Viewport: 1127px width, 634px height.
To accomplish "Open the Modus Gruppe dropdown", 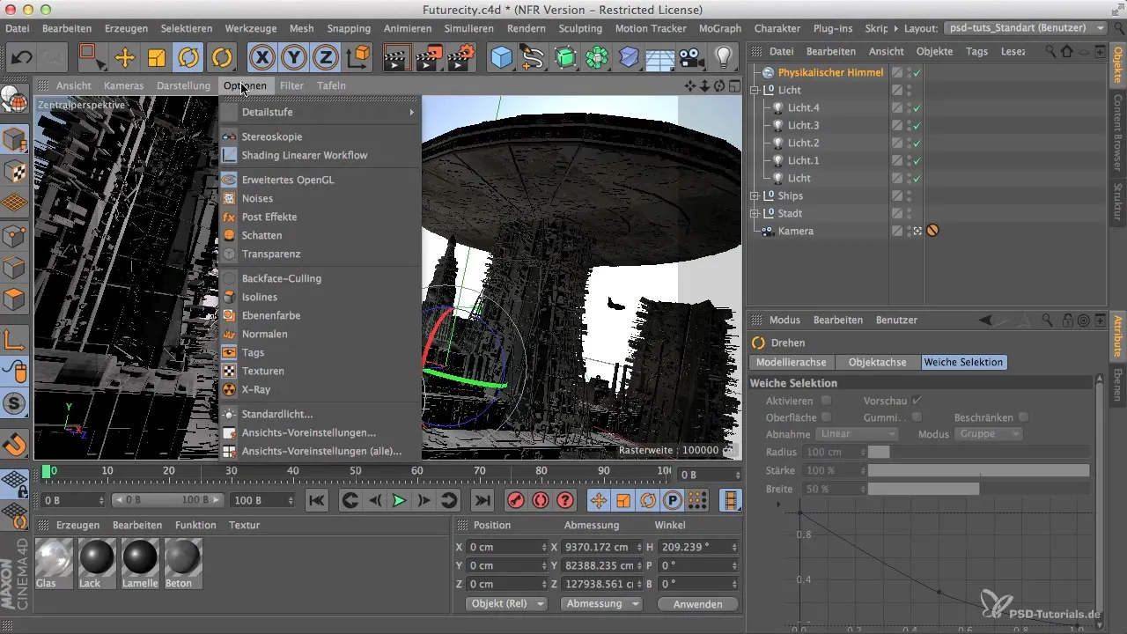I will (x=990, y=434).
